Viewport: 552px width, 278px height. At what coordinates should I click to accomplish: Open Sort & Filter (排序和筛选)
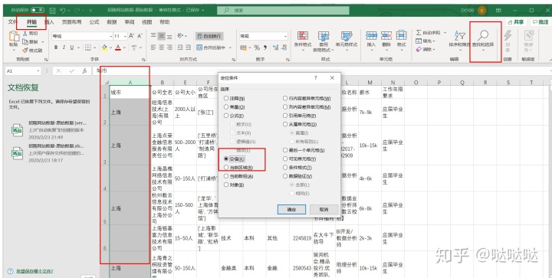(x=459, y=41)
